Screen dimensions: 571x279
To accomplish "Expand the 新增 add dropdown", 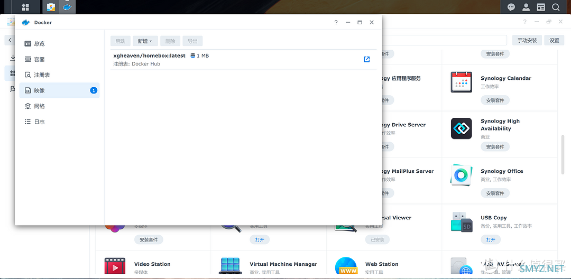I will tap(145, 41).
